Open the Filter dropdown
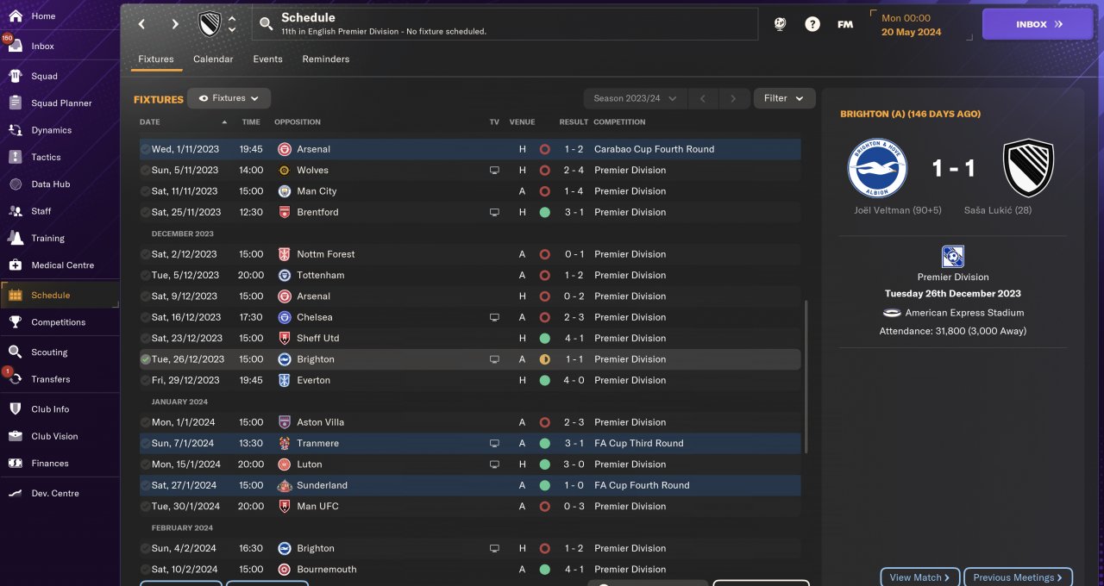The width and height of the screenshot is (1104, 586). 784,98
